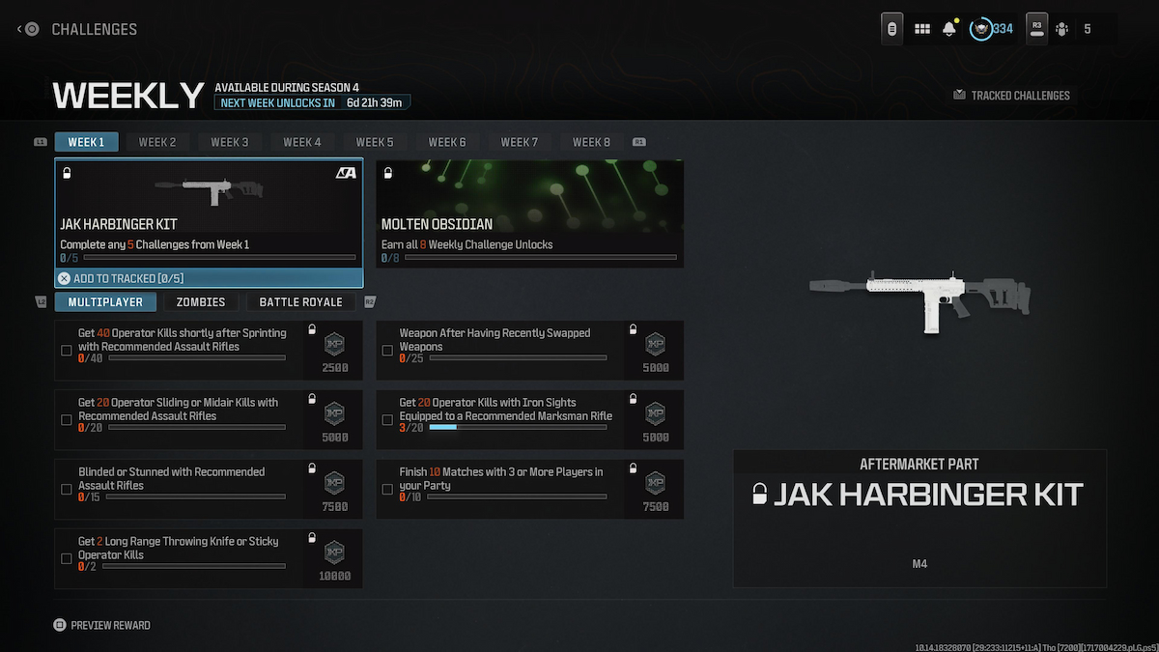Screen dimensions: 1159x652
Task: Click the 2500 XP reward icon
Action: pos(334,345)
